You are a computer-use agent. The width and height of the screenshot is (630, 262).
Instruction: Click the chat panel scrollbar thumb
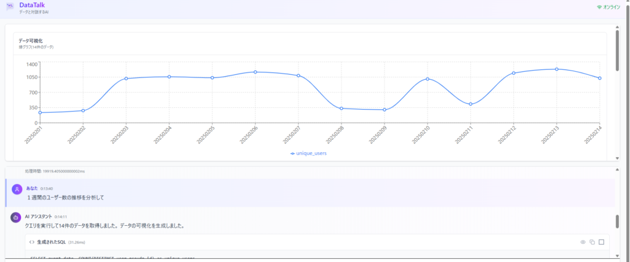(617, 221)
